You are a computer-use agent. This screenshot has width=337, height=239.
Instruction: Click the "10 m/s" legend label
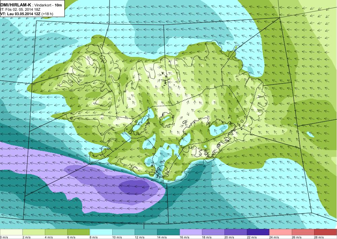click(117, 237)
